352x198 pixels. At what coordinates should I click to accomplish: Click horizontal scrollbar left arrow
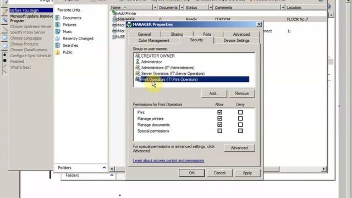112,169
